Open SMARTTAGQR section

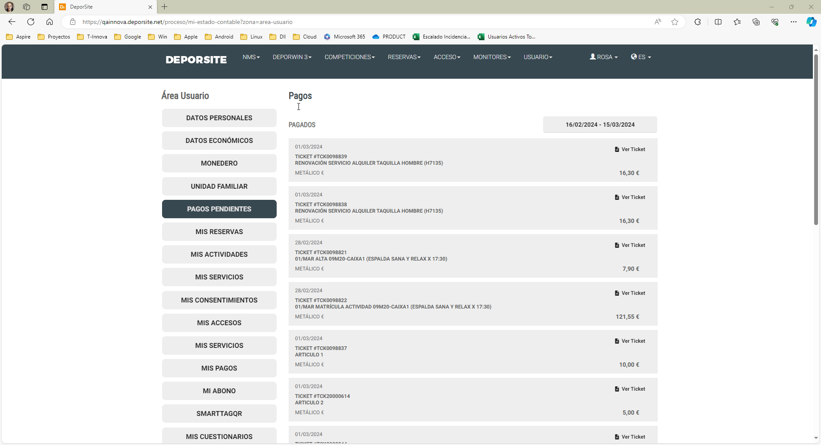tap(219, 413)
